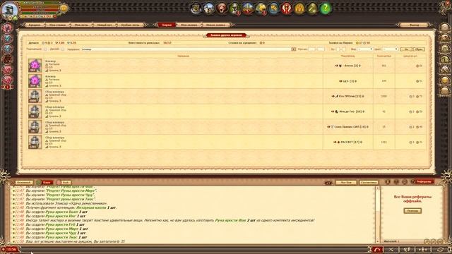Screen dimensions: 452x254
Task: Click chat scrollbar up arrow
Action: [x=377, y=188]
